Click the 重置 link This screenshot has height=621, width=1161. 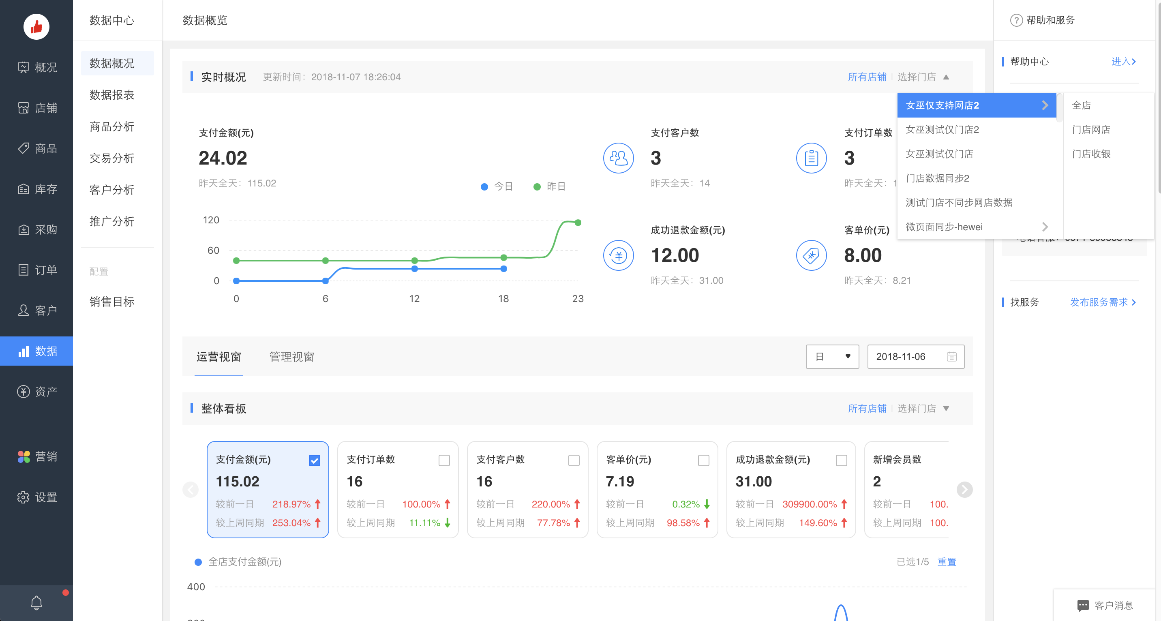click(x=947, y=562)
